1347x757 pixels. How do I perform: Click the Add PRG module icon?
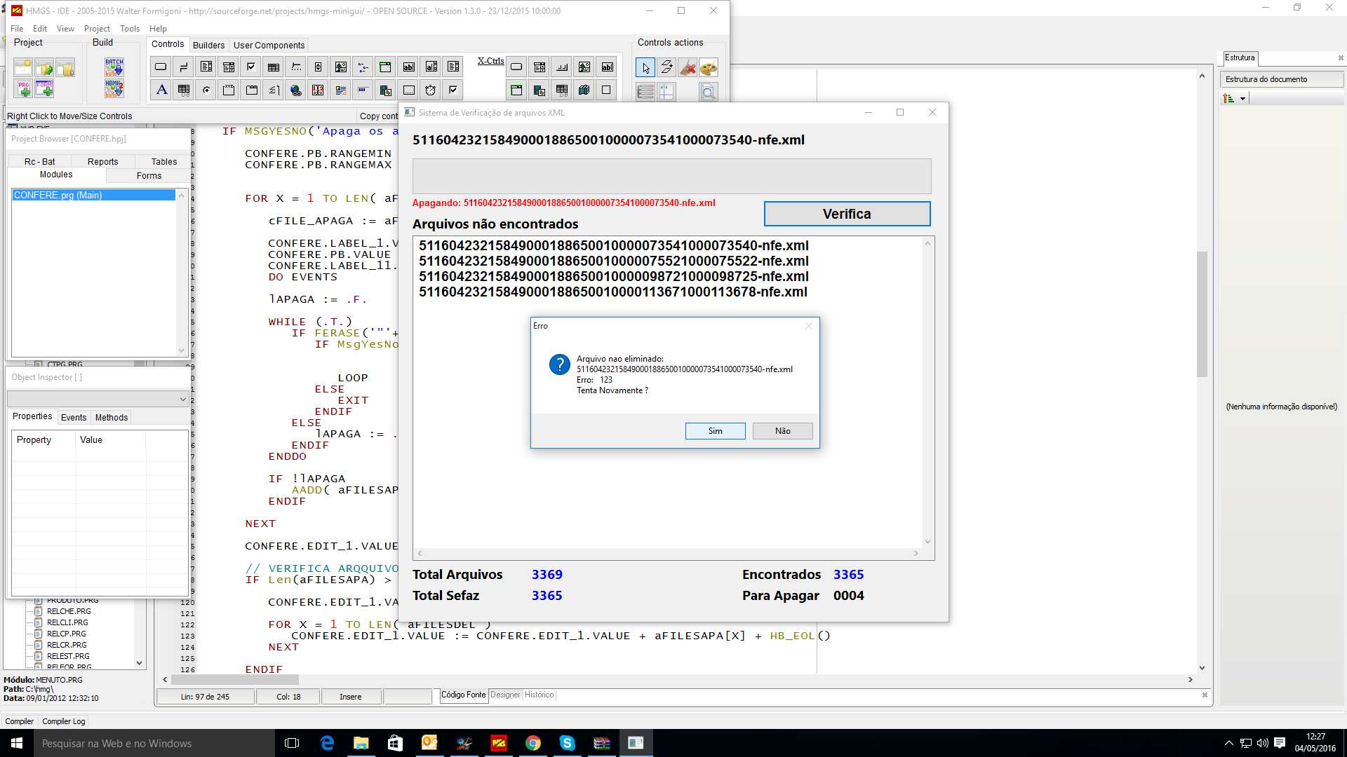23,88
